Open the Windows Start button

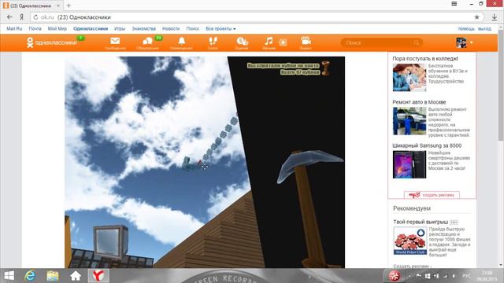tap(9, 276)
